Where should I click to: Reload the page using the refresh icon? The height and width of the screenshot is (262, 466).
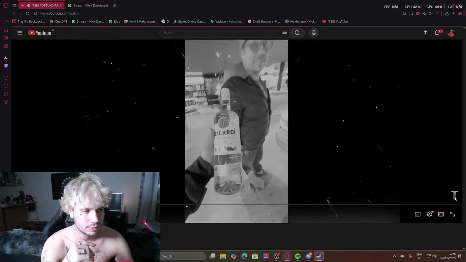coord(27,13)
